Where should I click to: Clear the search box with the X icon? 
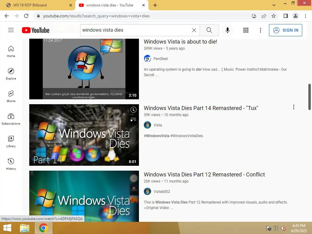tap(194, 30)
